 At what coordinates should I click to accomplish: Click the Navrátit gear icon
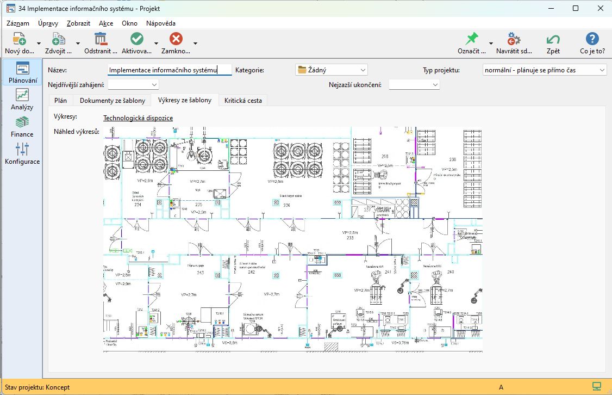coord(514,39)
